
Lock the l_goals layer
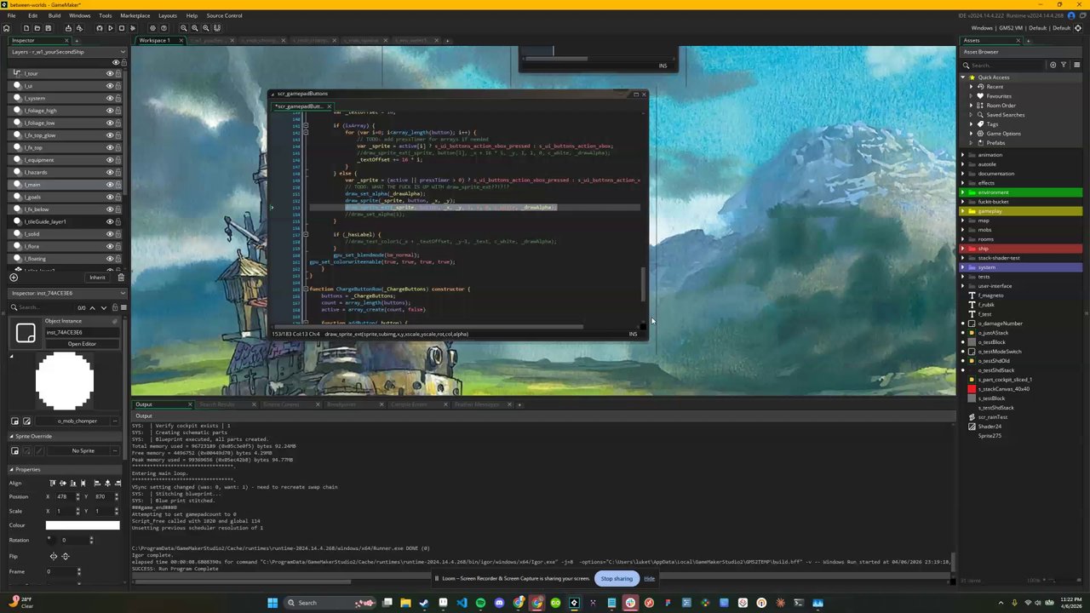tap(118, 197)
